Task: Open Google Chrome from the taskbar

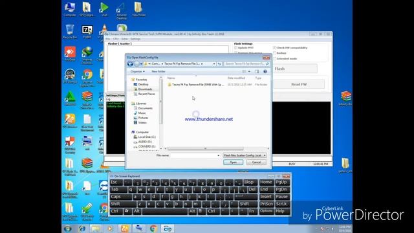Action: (153, 228)
